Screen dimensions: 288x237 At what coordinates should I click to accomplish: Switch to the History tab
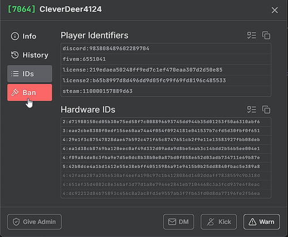(29, 55)
